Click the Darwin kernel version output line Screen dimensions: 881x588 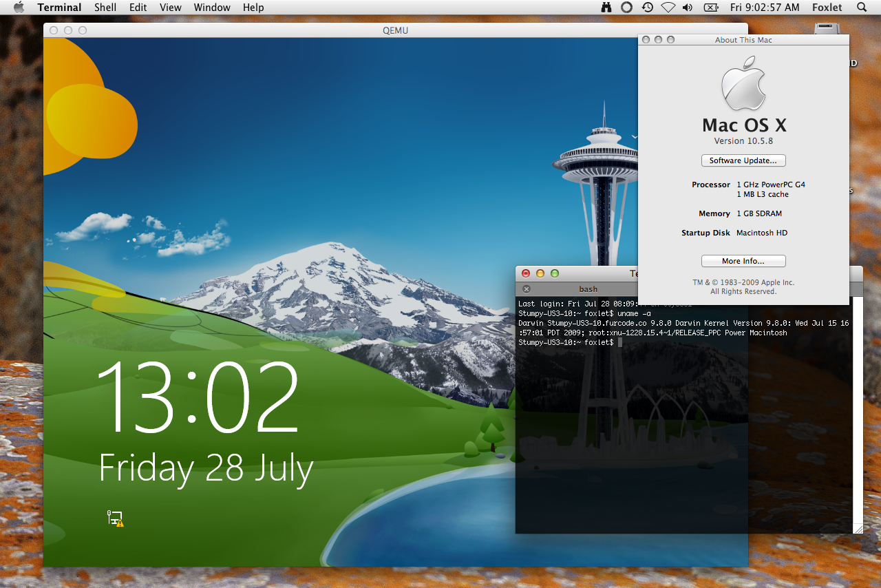pyautogui.click(x=683, y=328)
